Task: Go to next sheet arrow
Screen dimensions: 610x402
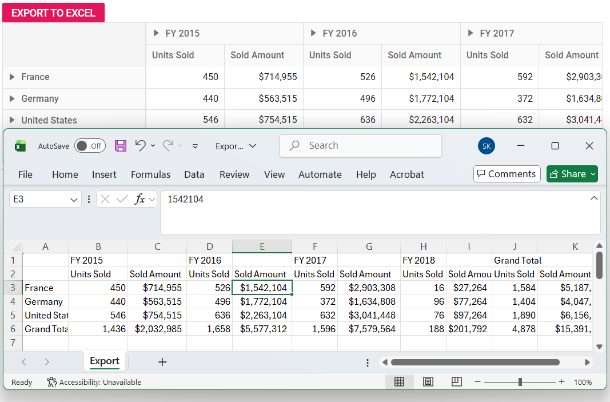Action: pyautogui.click(x=47, y=362)
